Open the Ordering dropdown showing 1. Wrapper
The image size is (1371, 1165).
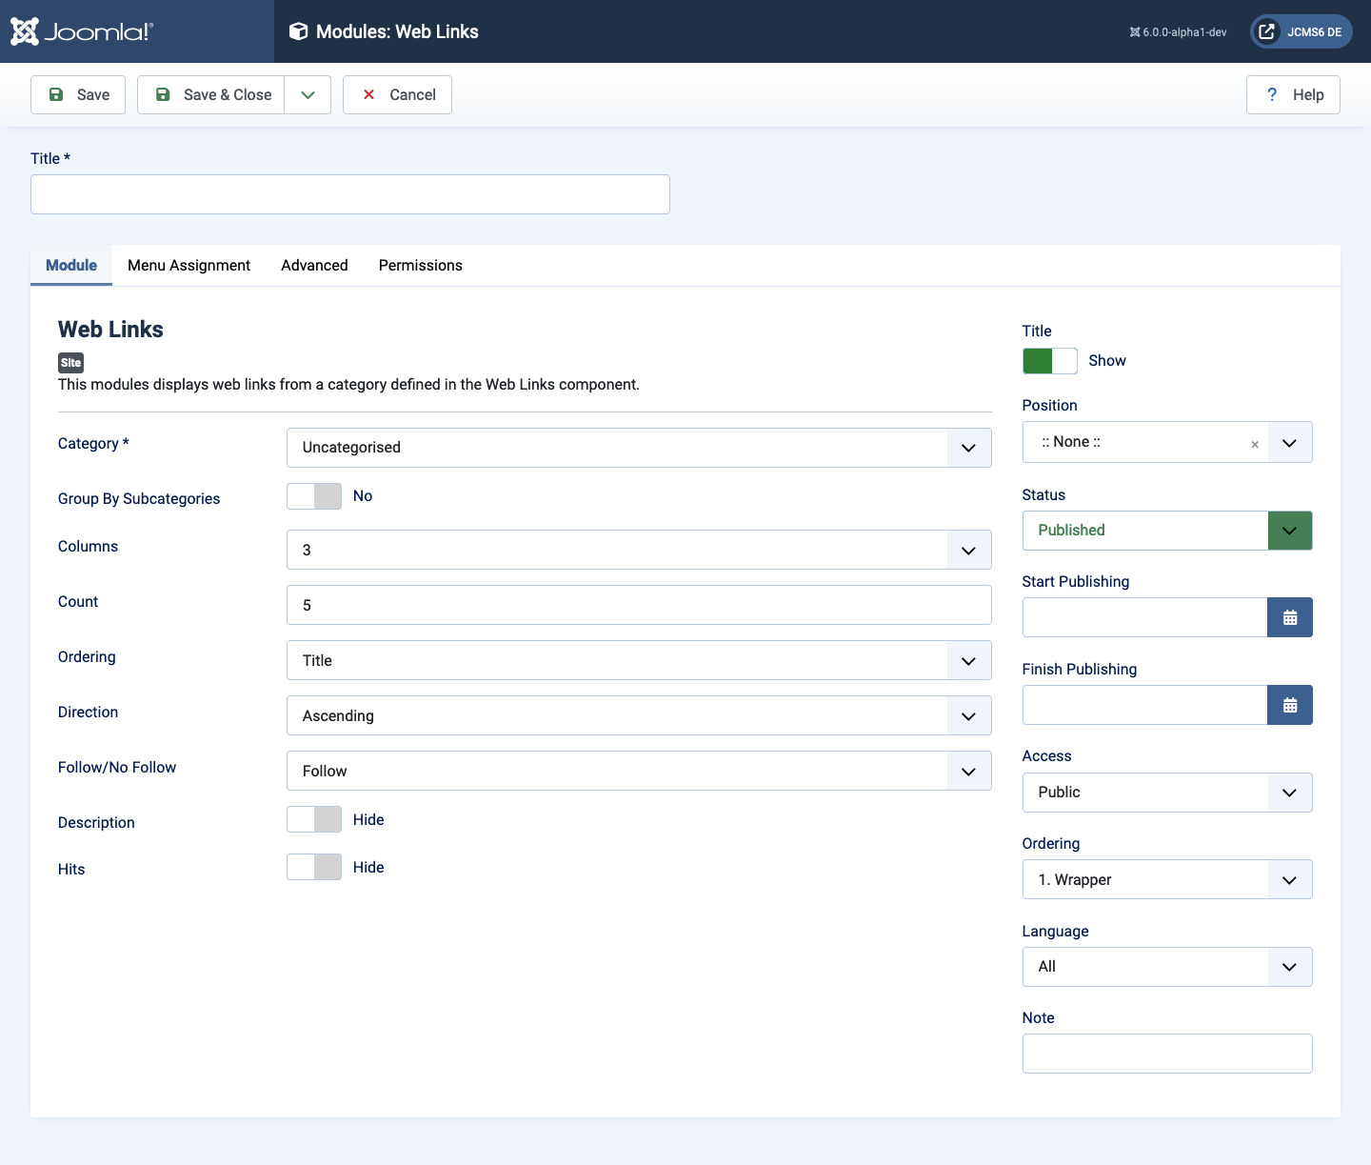point(1167,879)
